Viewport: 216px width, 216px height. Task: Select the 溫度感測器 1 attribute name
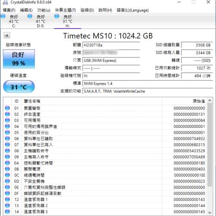tap(36, 200)
